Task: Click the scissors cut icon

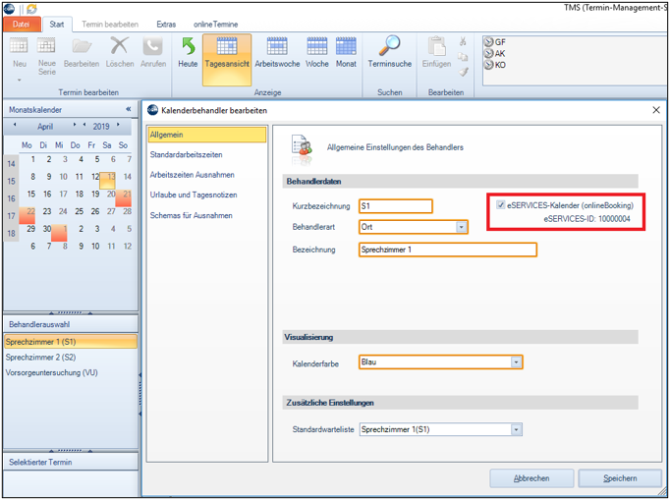Action: pos(463,42)
